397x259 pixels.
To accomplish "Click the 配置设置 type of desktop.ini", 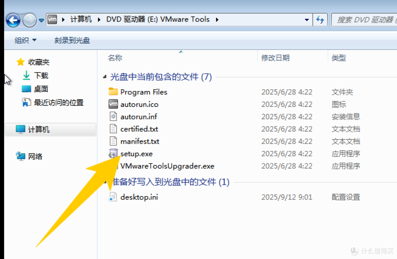I will 346,197.
